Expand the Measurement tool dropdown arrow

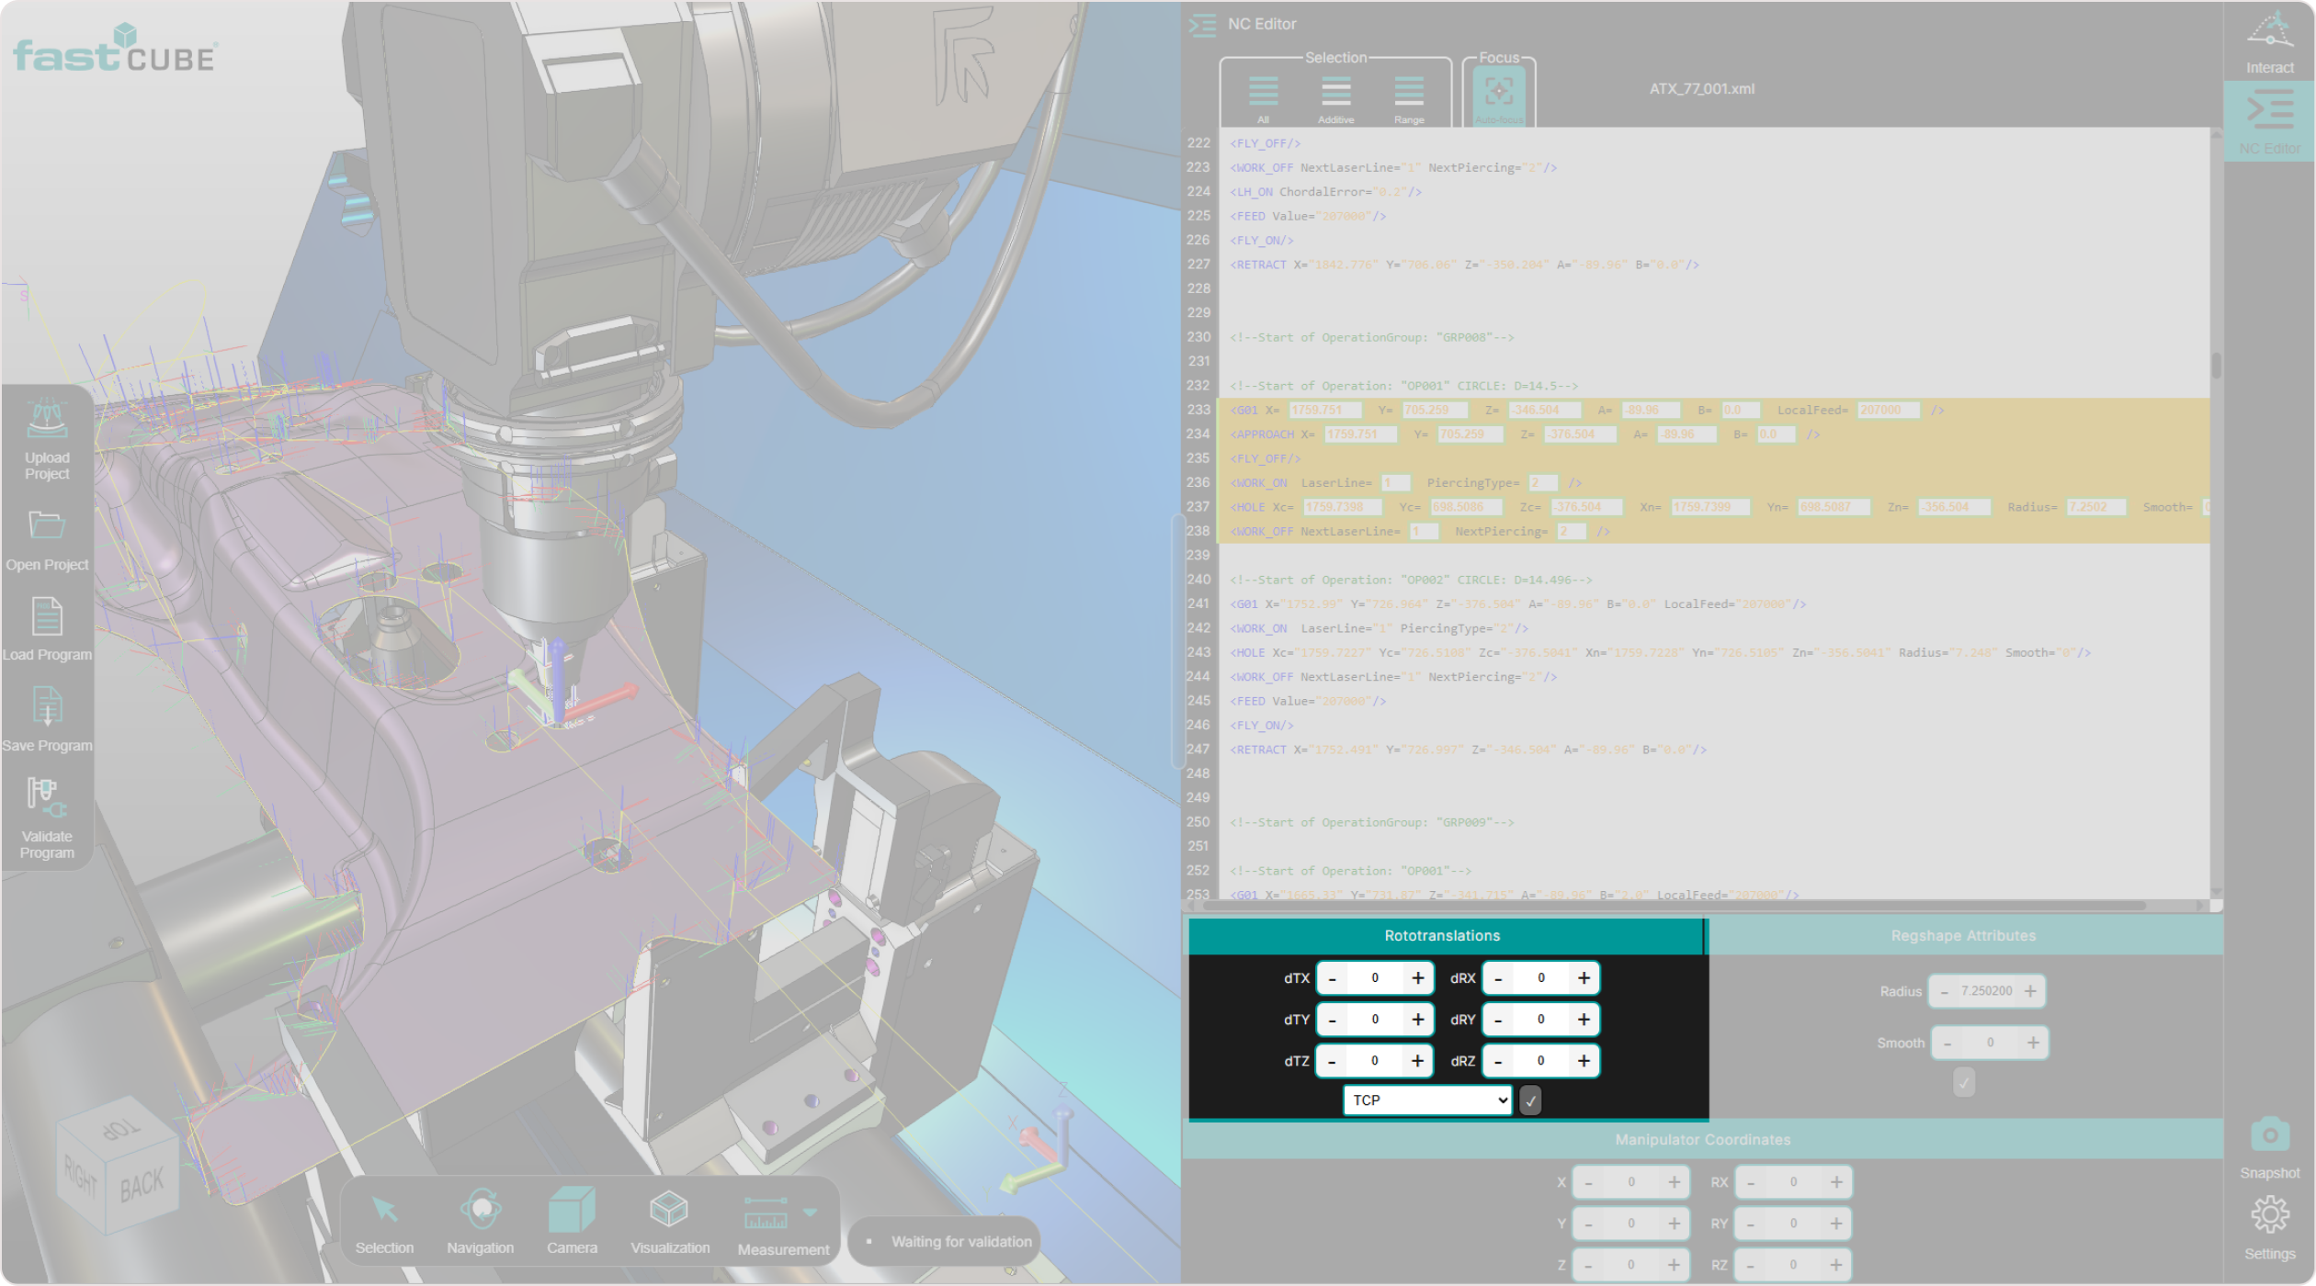click(x=811, y=1213)
